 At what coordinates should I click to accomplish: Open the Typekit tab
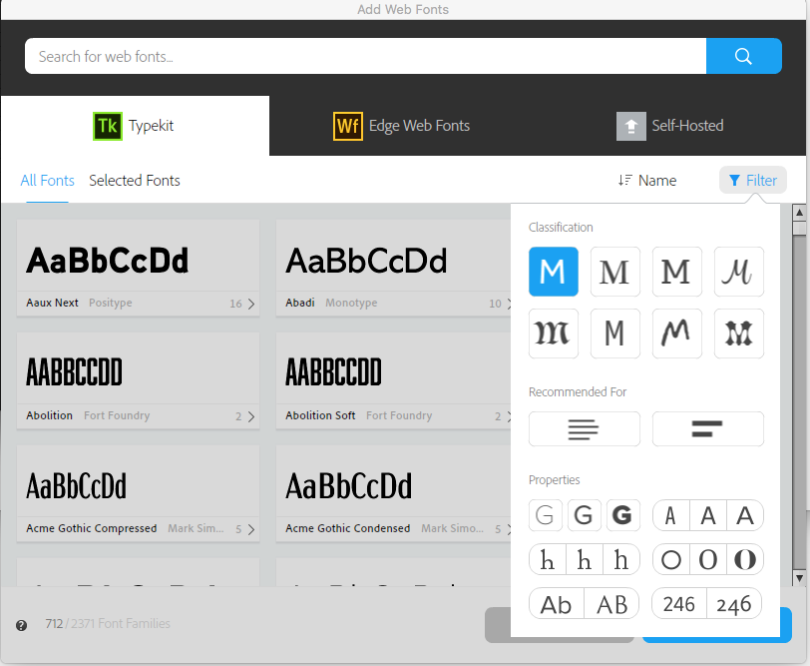pyautogui.click(x=135, y=126)
